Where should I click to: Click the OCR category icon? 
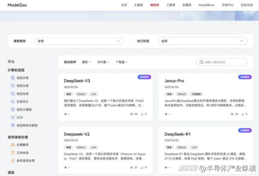tap(13, 117)
